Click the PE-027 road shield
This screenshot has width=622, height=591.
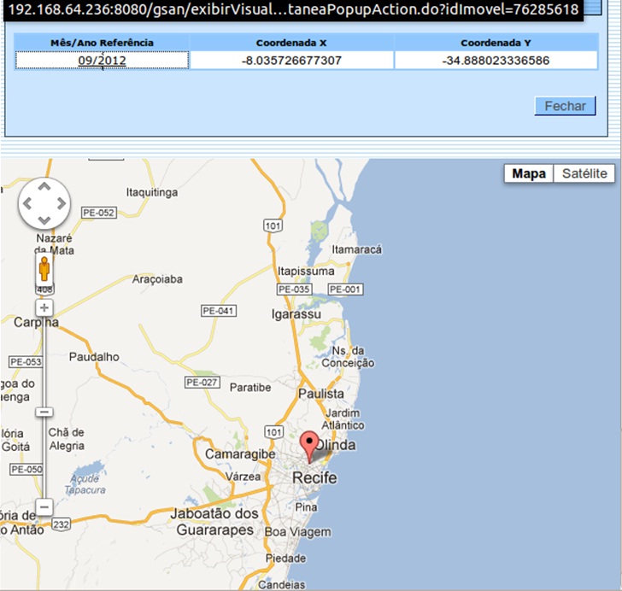202,383
